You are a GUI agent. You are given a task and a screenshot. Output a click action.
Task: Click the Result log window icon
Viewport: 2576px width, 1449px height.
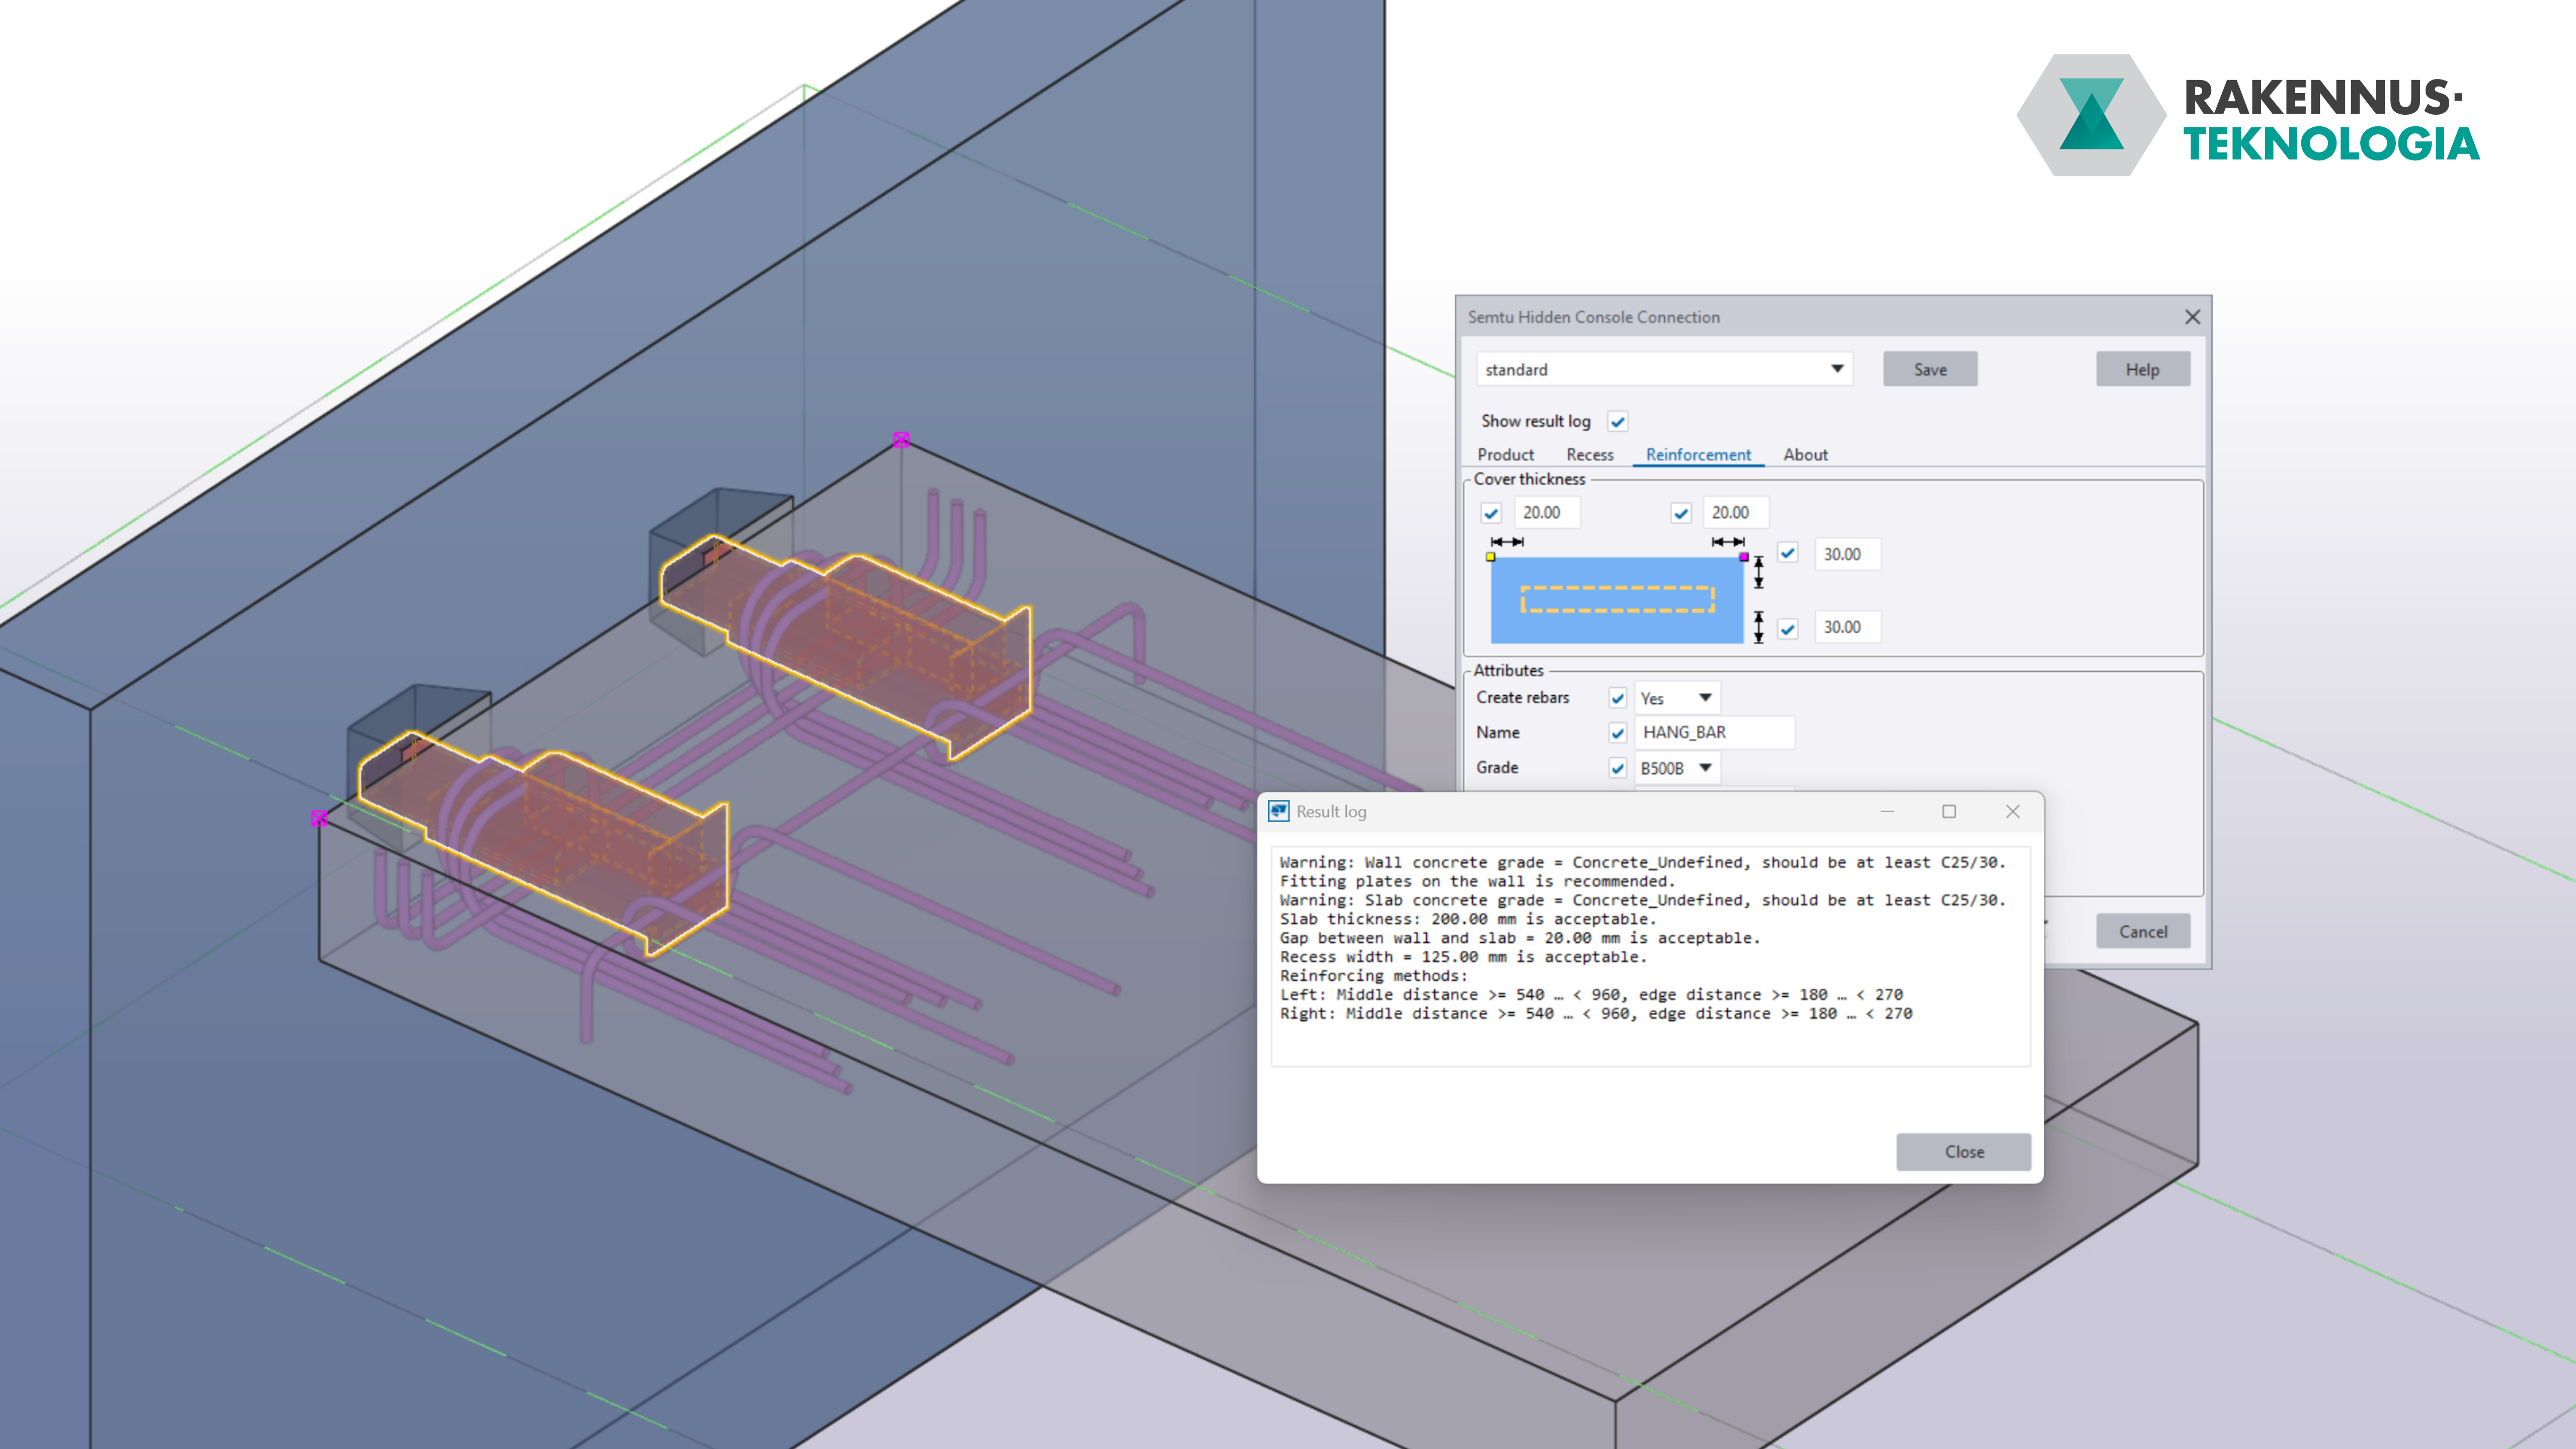point(1278,811)
